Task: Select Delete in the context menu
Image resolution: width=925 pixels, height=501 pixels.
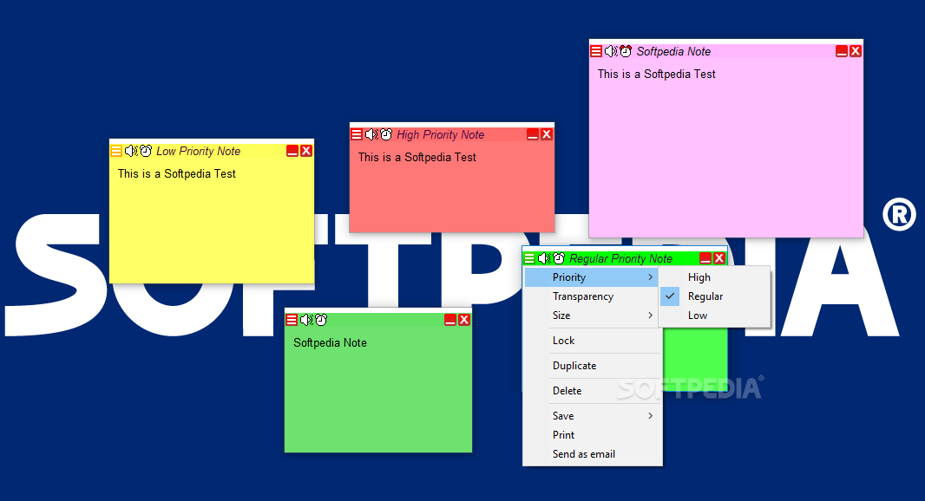Action: [x=592, y=391]
